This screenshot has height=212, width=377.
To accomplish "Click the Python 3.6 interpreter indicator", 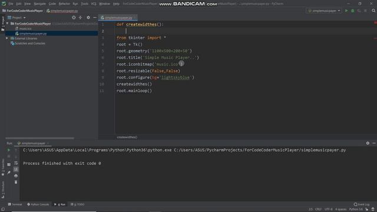I will 356,210.
